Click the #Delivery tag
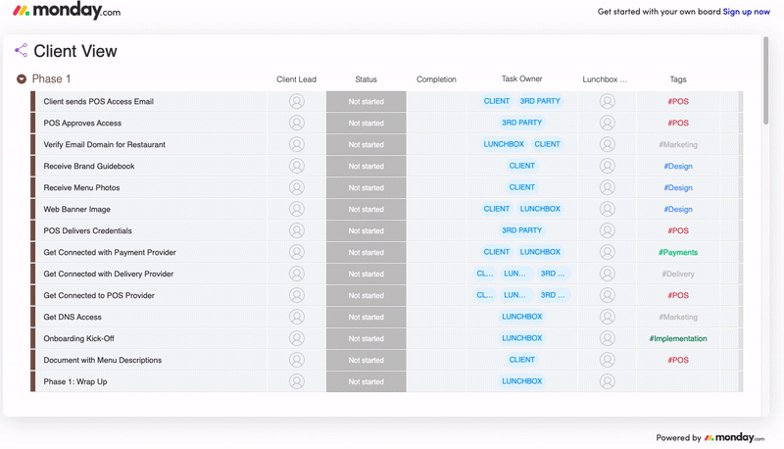This screenshot has height=449, width=784. coord(678,274)
